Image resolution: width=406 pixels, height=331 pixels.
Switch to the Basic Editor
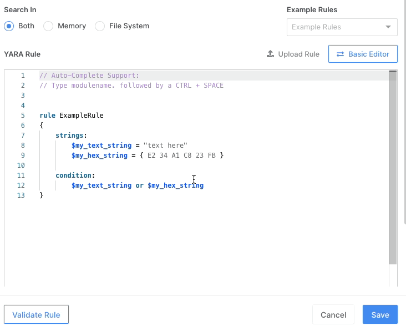pos(363,54)
